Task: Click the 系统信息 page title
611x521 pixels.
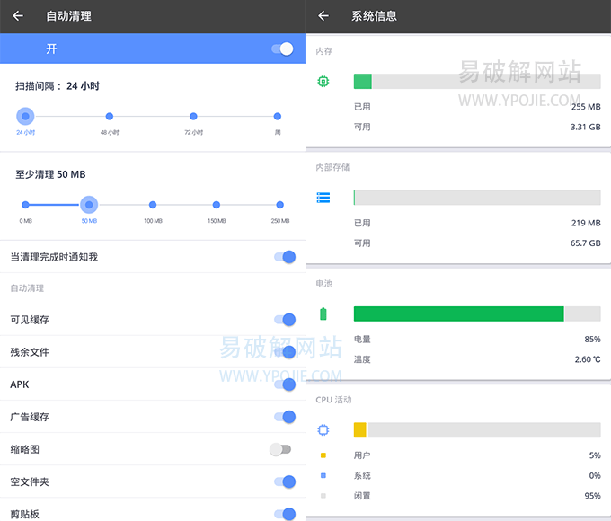Action: pyautogui.click(x=374, y=16)
